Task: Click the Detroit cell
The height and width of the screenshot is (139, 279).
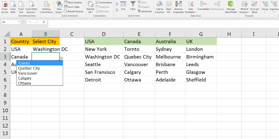Action: tap(104, 80)
